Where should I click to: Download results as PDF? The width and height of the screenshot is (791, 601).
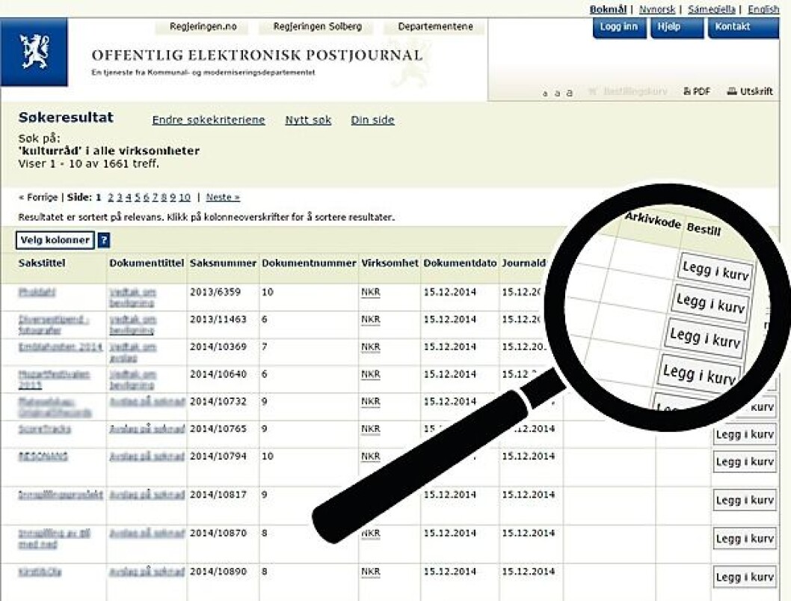[697, 91]
